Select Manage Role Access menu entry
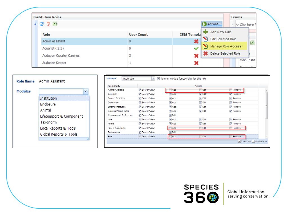The width and height of the screenshot is (288, 216). click(x=226, y=46)
